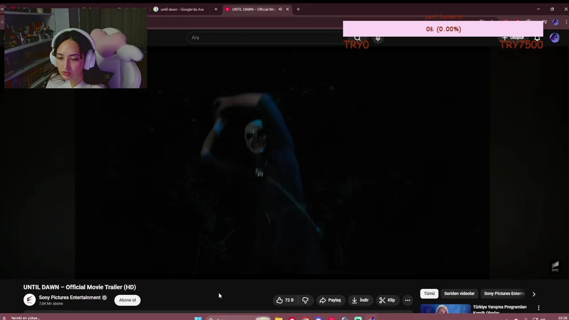Open the Windows Start button
569x320 pixels.
click(198, 318)
